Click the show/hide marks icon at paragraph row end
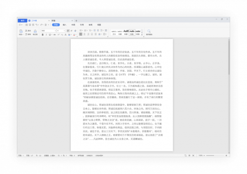This screenshot has height=174, width=247. click(x=106, y=30)
